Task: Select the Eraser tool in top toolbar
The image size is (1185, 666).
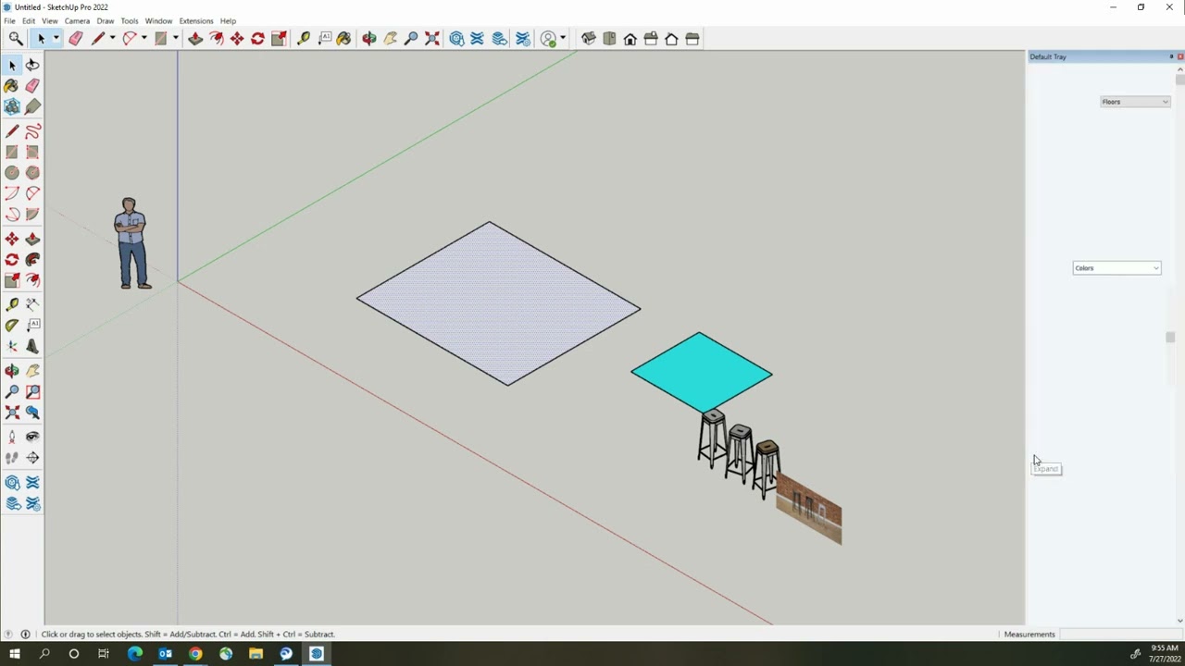Action: tap(76, 38)
